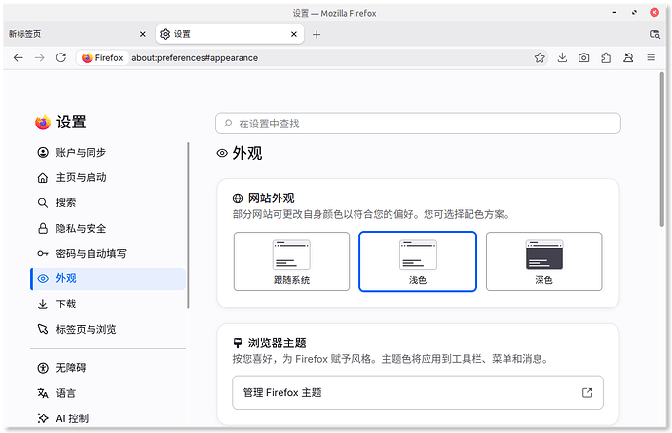Open AI 控制 settings category
Screen dimensions: 672x433
coord(108,418)
